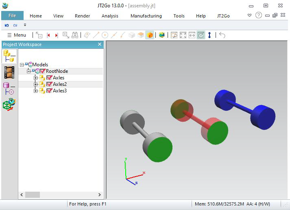Uncheck the Axles2 visibility checkbox
Screen dimensions: 290x210
point(50,84)
